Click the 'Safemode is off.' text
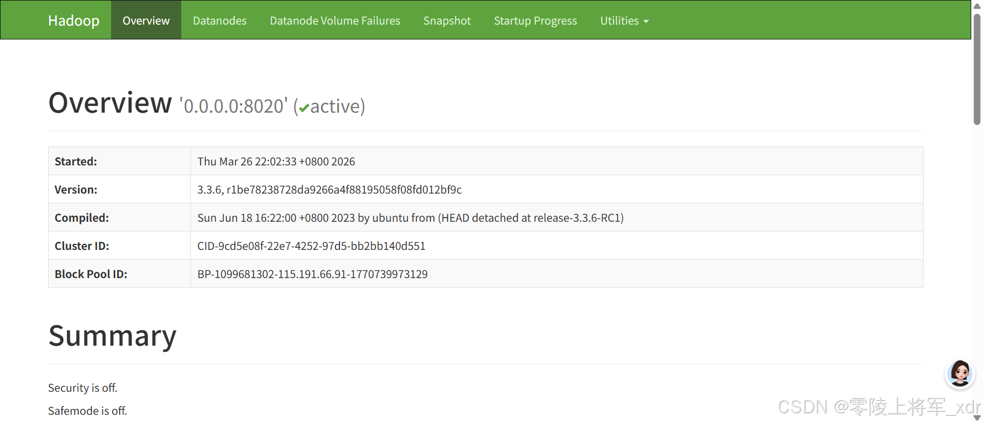The width and height of the screenshot is (983, 423). click(x=88, y=411)
